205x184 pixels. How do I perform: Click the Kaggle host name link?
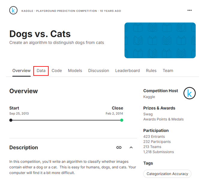pyautogui.click(x=149, y=97)
